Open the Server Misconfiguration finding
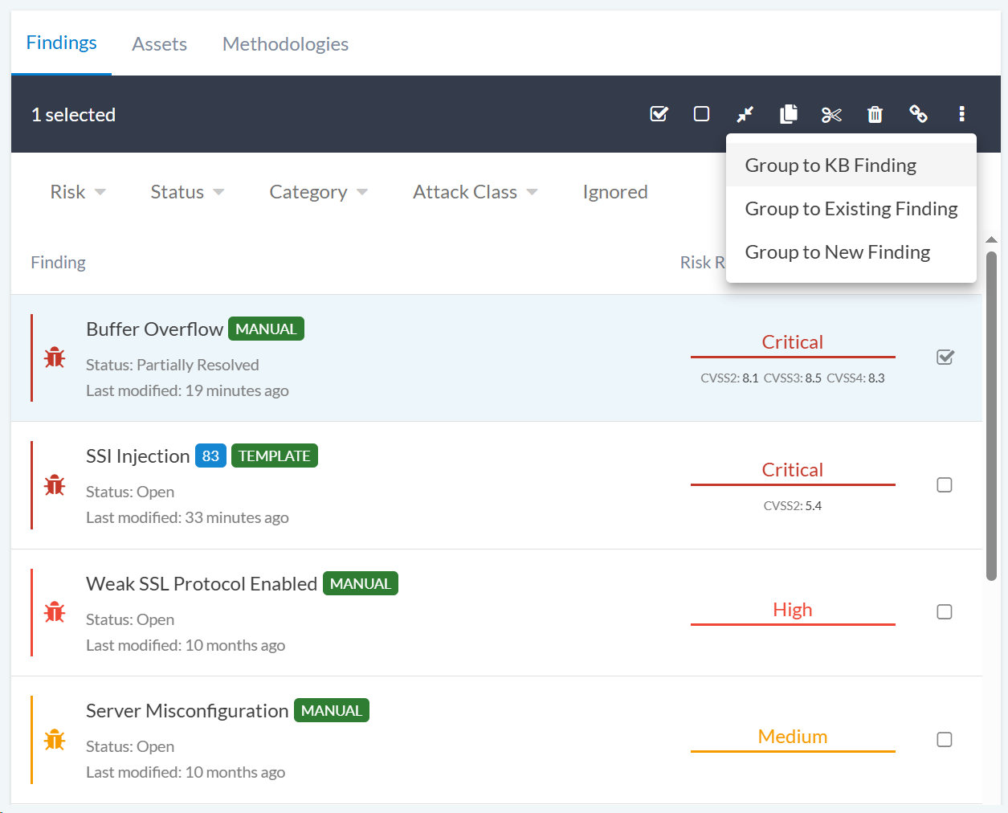This screenshot has height=813, width=1008. (186, 711)
